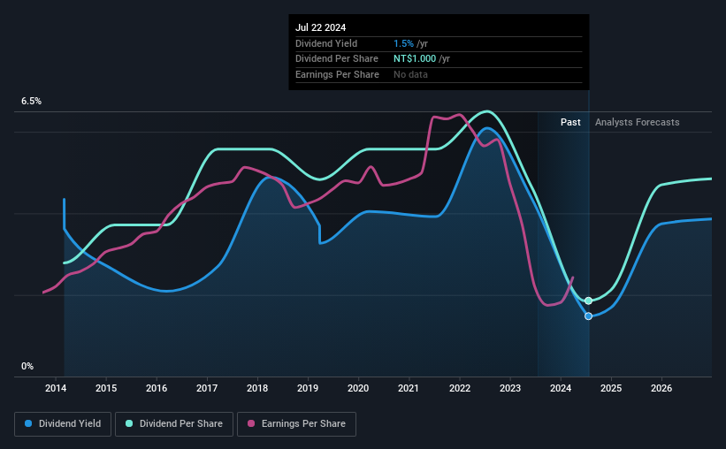This screenshot has height=449, width=726.
Task: Click the 2019 x-axis label
Action: [x=308, y=388]
